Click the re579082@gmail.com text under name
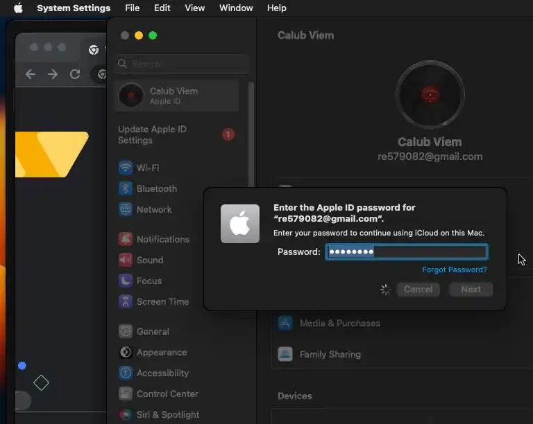 point(430,157)
